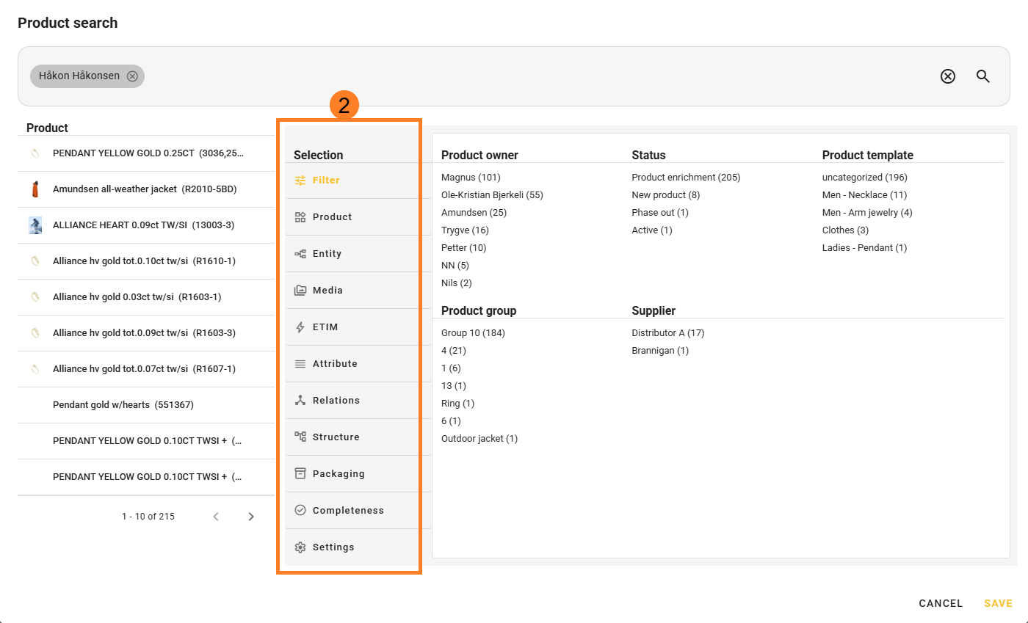
Task: Filter by product owner Magnus (101)
Action: tap(471, 178)
